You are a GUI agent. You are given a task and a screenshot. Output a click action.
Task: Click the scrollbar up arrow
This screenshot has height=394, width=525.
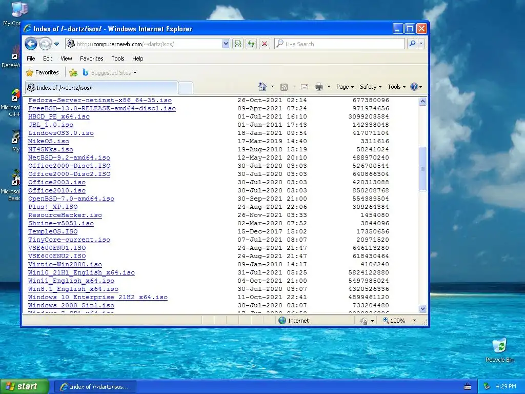(422, 101)
